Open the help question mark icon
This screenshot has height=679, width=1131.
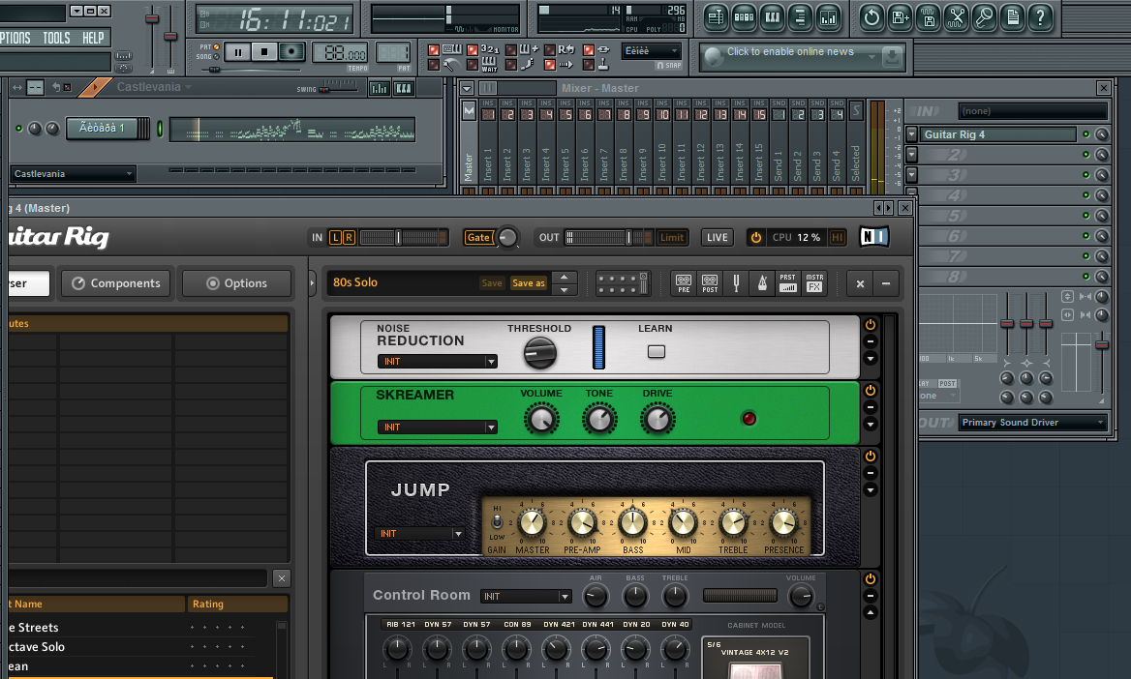point(1040,17)
